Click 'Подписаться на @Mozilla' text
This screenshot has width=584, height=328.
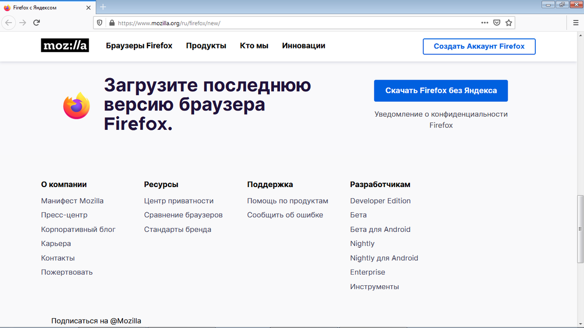tap(96, 321)
